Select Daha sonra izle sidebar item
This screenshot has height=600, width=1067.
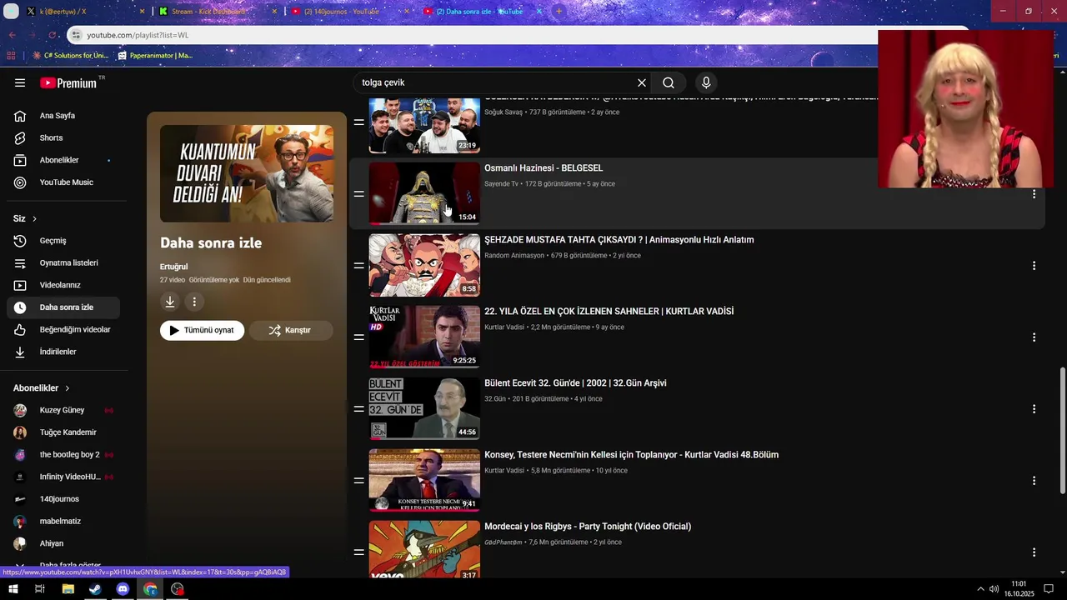pos(63,307)
